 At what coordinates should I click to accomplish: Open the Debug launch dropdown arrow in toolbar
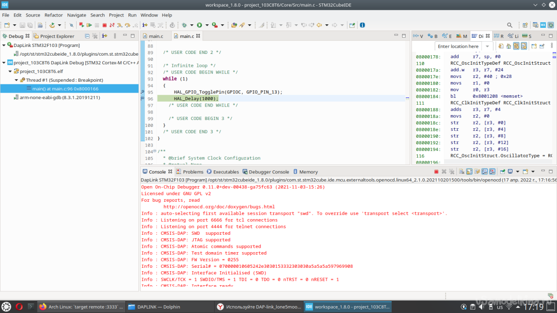point(192,25)
